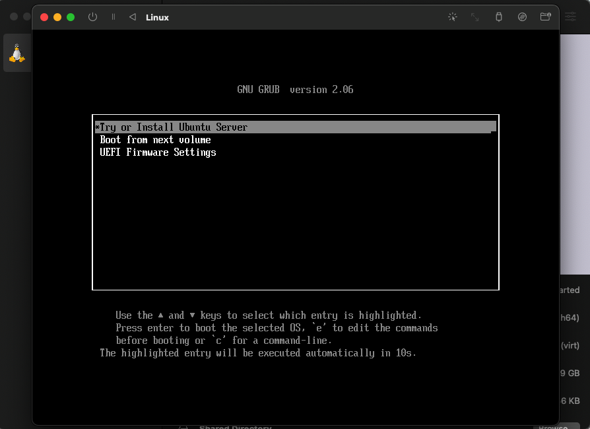This screenshot has height=429, width=590.
Task: Click the green full-screen window button
Action: (71, 17)
